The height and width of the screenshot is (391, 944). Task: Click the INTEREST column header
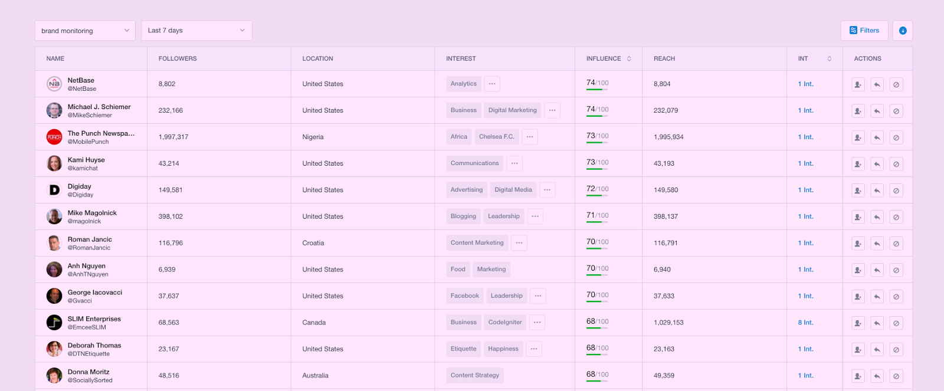tap(461, 59)
